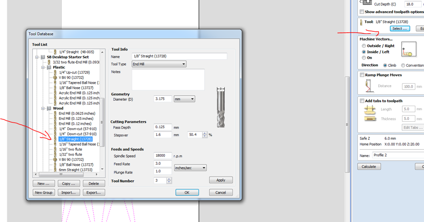Click the New ... tool button
This screenshot has width=424, height=222.
(x=44, y=183)
